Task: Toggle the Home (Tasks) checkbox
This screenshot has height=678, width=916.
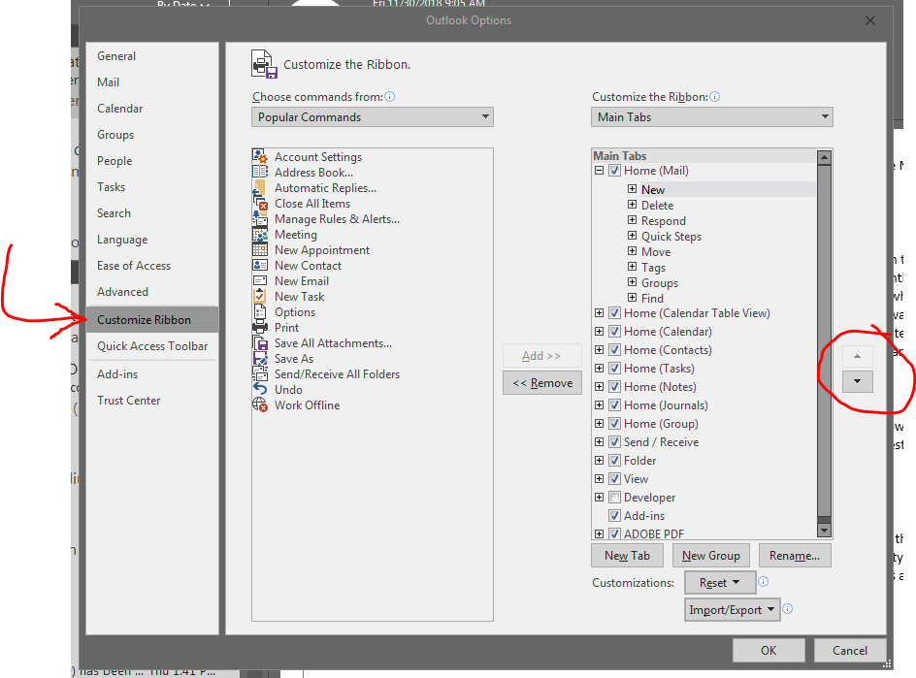Action: click(x=614, y=369)
